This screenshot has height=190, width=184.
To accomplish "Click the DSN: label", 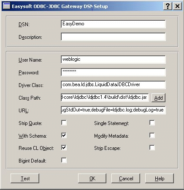I will tap(24, 24).
